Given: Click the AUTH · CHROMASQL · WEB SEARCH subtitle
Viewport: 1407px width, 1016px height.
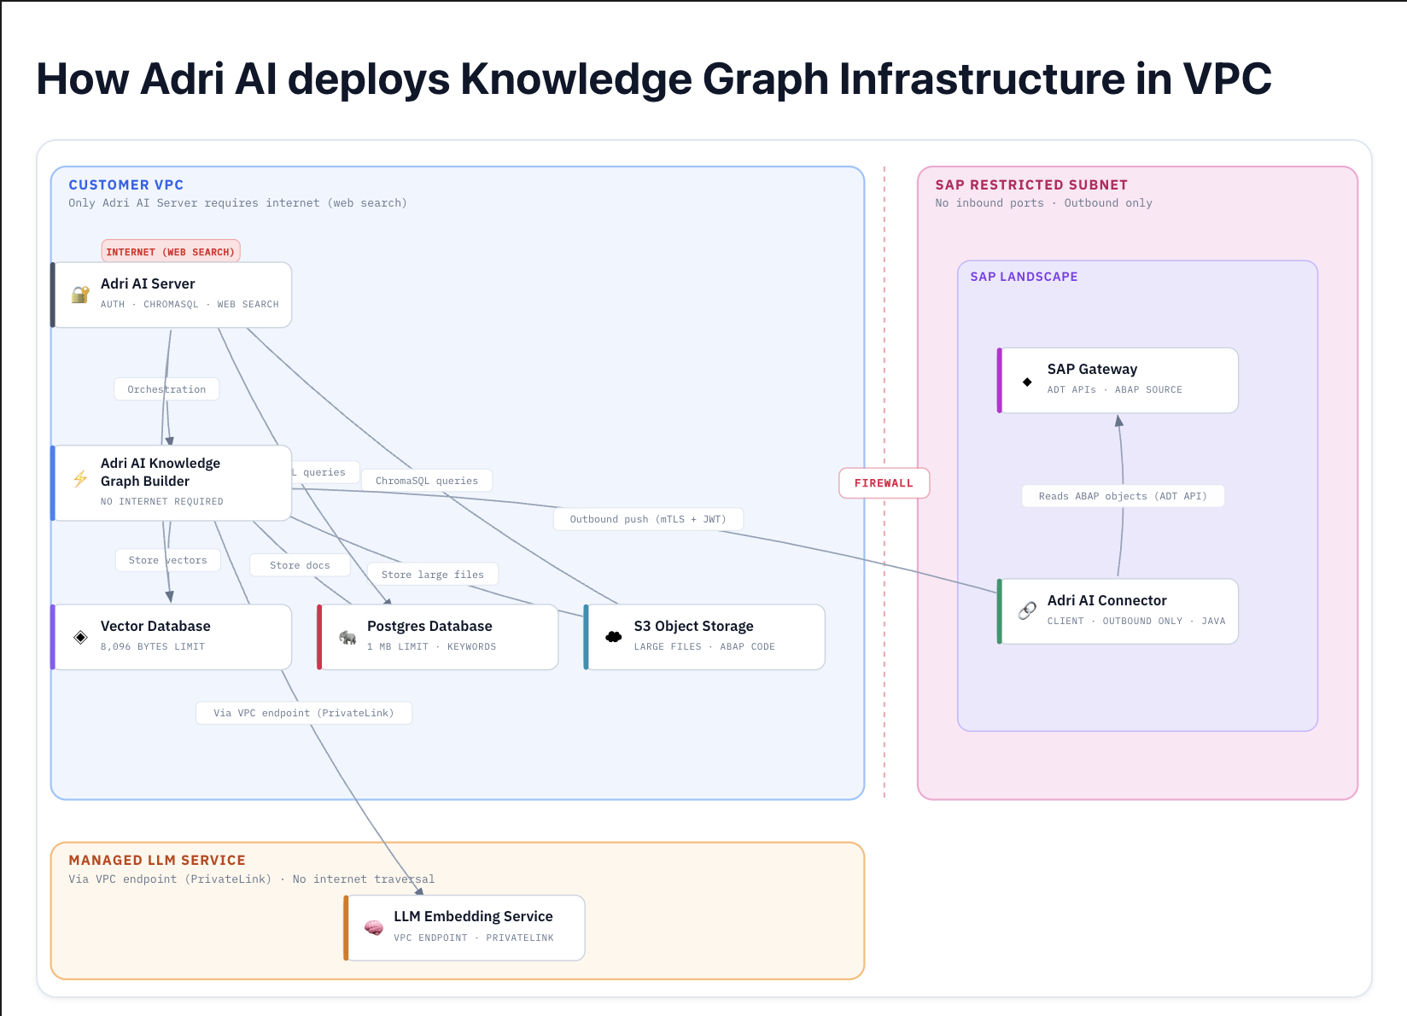Looking at the screenshot, I should click(x=190, y=304).
